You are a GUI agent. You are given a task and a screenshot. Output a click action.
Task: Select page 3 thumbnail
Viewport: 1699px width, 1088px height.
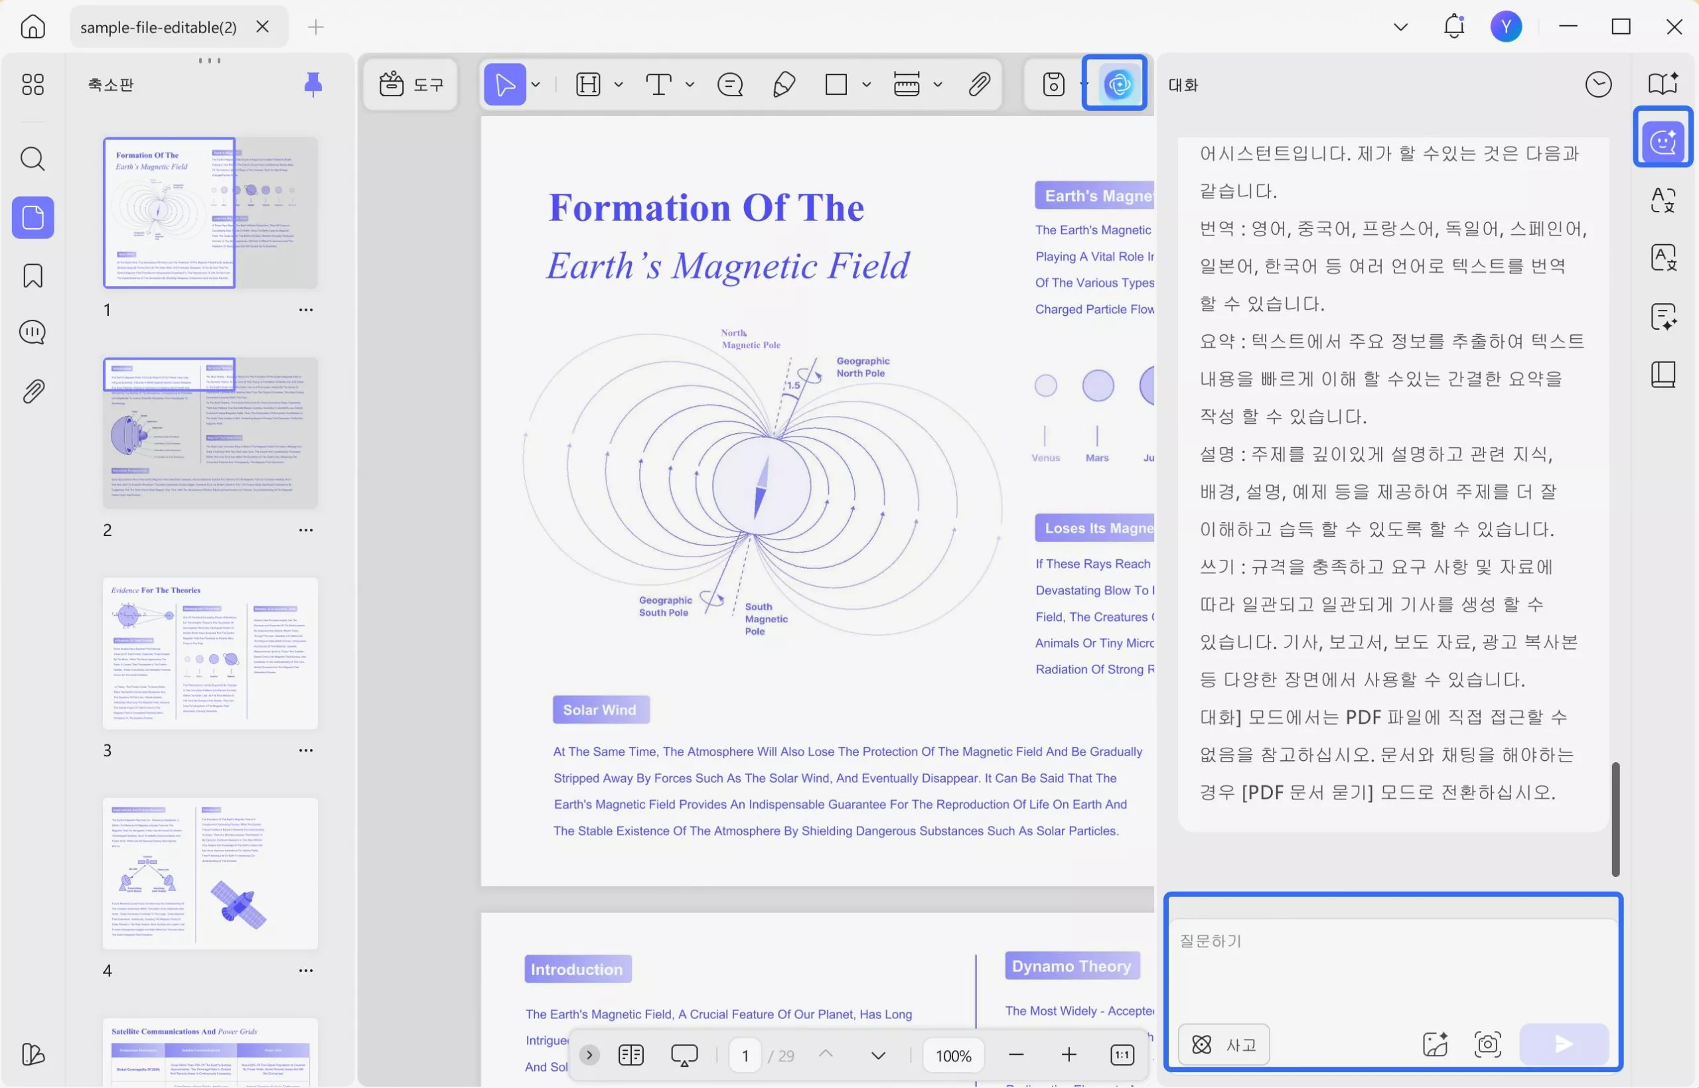(x=210, y=653)
